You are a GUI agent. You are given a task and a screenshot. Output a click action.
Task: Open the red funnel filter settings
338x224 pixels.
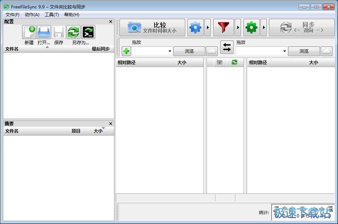click(x=224, y=28)
